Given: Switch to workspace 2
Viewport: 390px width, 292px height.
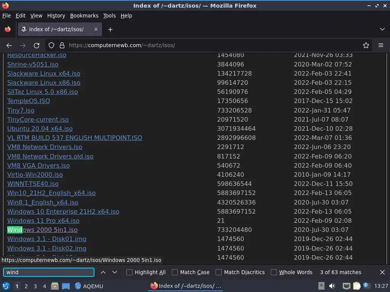Looking at the screenshot, I should click(x=26, y=286).
